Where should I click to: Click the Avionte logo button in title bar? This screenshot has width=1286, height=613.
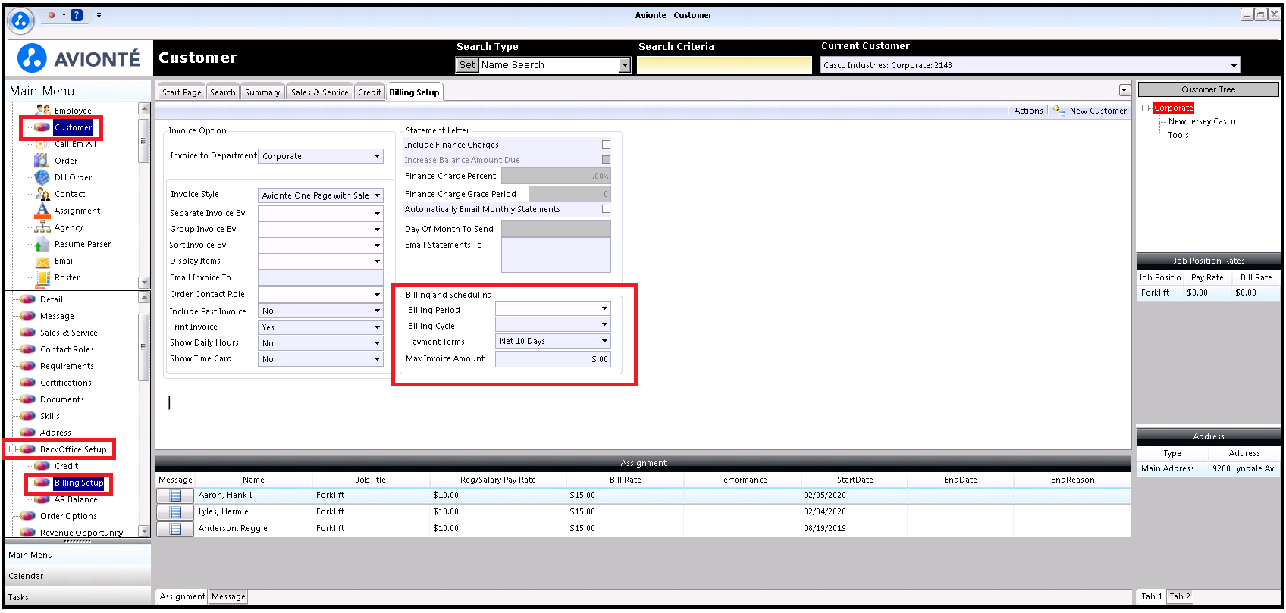coord(20,20)
